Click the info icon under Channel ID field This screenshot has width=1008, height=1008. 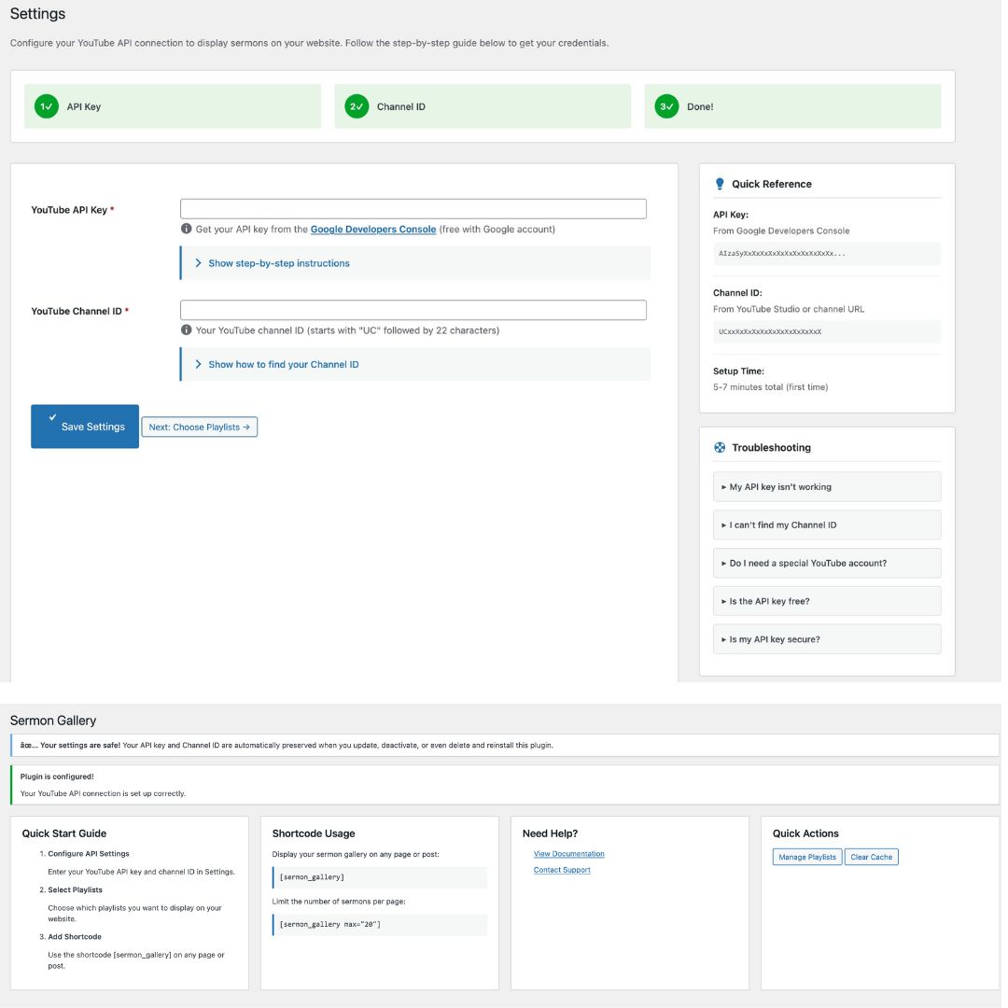coord(187,330)
